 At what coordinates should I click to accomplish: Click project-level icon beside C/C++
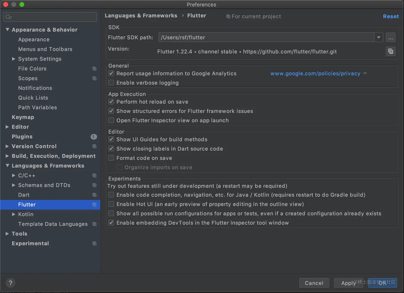click(x=94, y=175)
